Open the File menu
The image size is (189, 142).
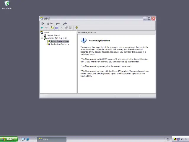pos(43,23)
